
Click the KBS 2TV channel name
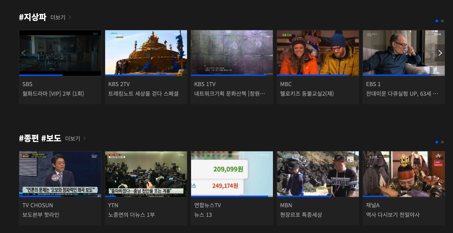tap(119, 84)
